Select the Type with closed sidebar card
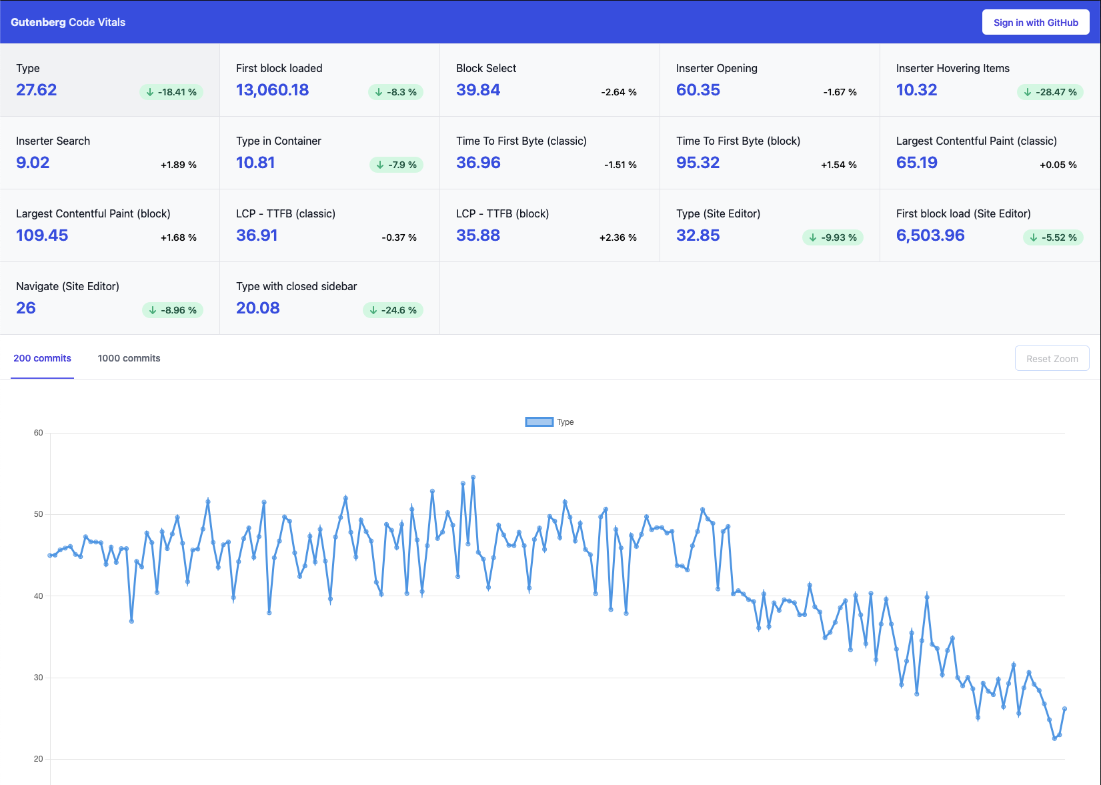This screenshot has width=1101, height=785. click(329, 298)
